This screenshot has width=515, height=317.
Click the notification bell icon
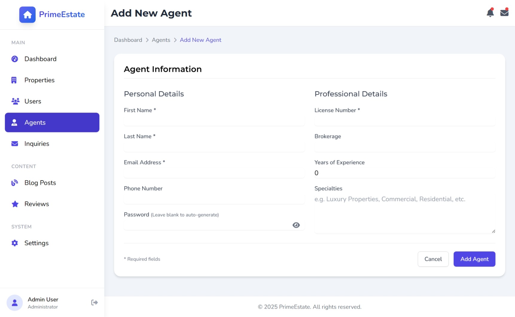click(490, 13)
